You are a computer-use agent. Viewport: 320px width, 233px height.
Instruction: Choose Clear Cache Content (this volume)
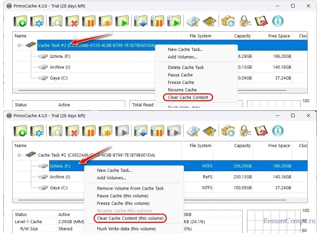(x=130, y=218)
